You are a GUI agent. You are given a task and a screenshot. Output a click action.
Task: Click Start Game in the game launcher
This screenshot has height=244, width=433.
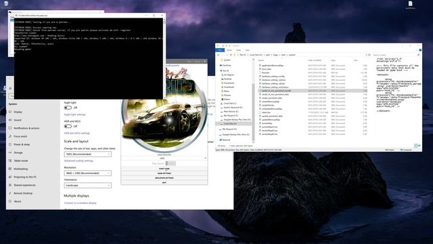pyautogui.click(x=164, y=169)
